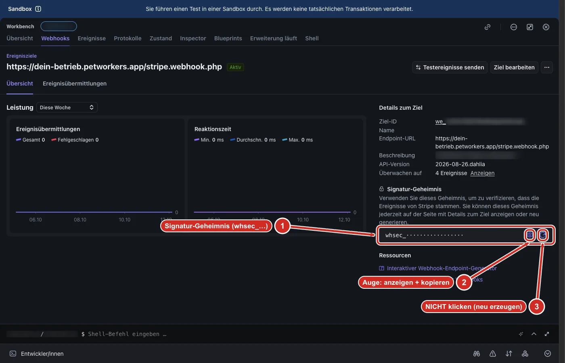The image size is (565, 363).
Task: Open the Diese Woche time range dropdown
Action: tap(67, 107)
